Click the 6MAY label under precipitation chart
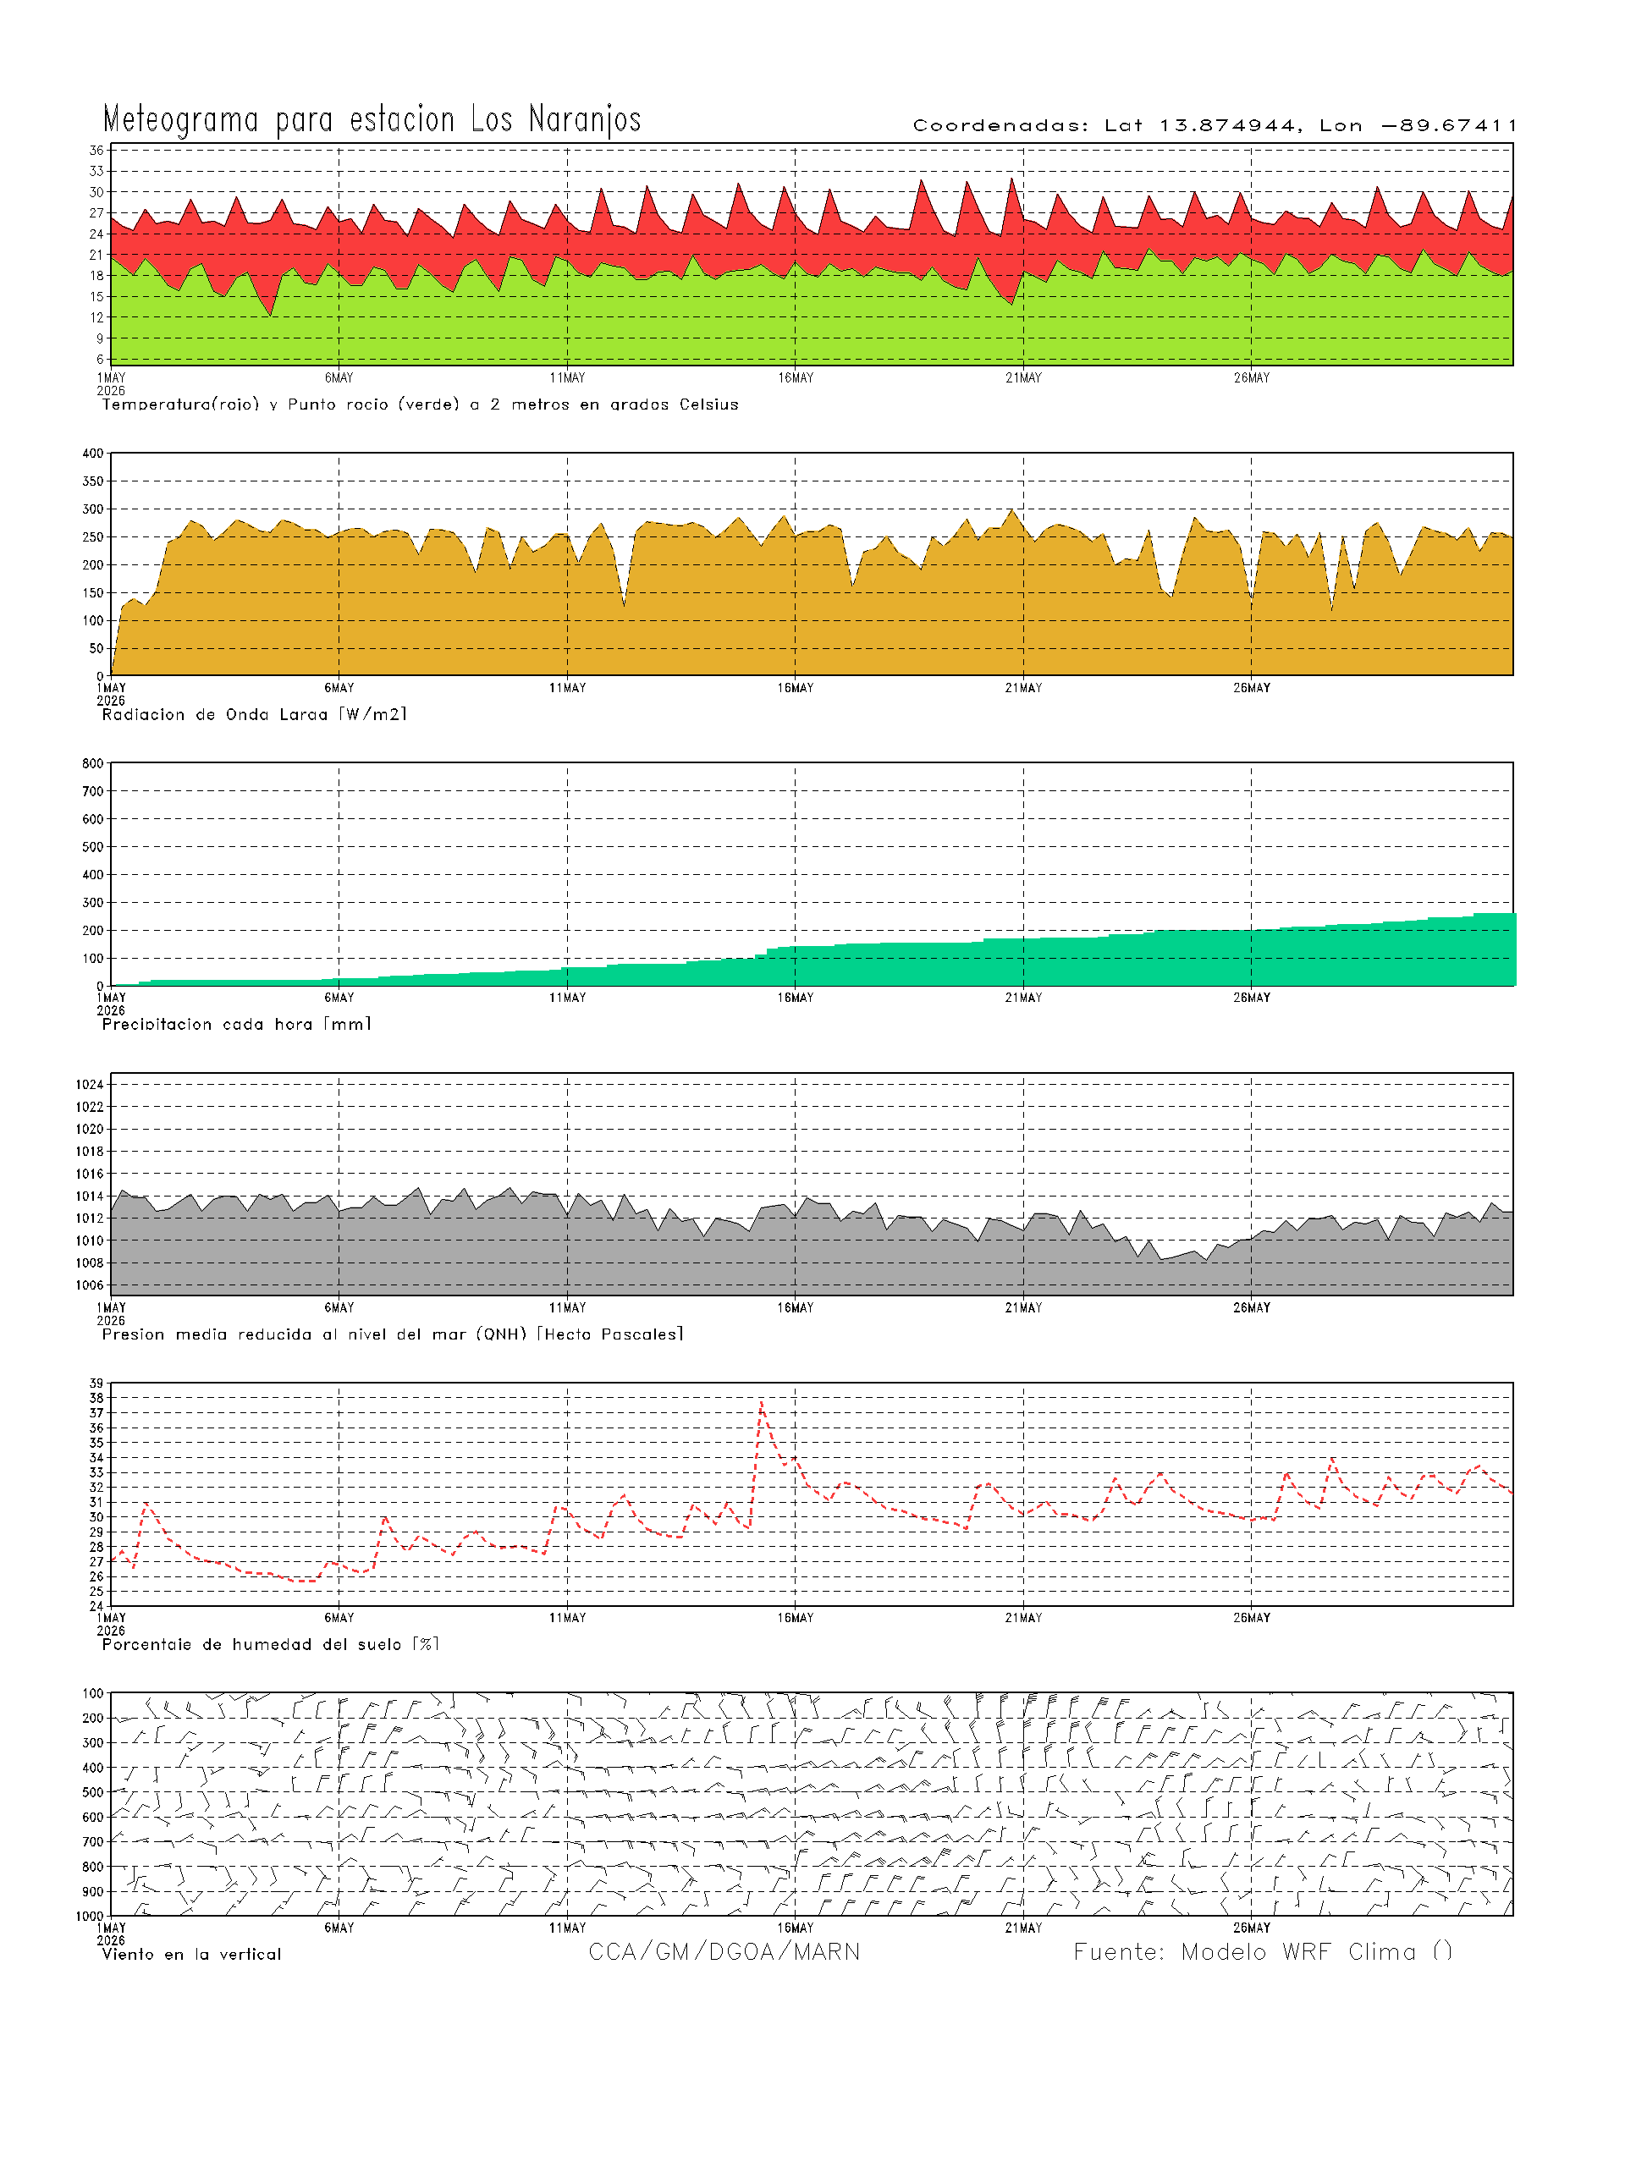Viewport: 1625px width, 2173px height. (339, 998)
